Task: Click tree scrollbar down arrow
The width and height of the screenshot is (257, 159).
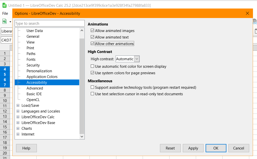Action: coord(82,136)
